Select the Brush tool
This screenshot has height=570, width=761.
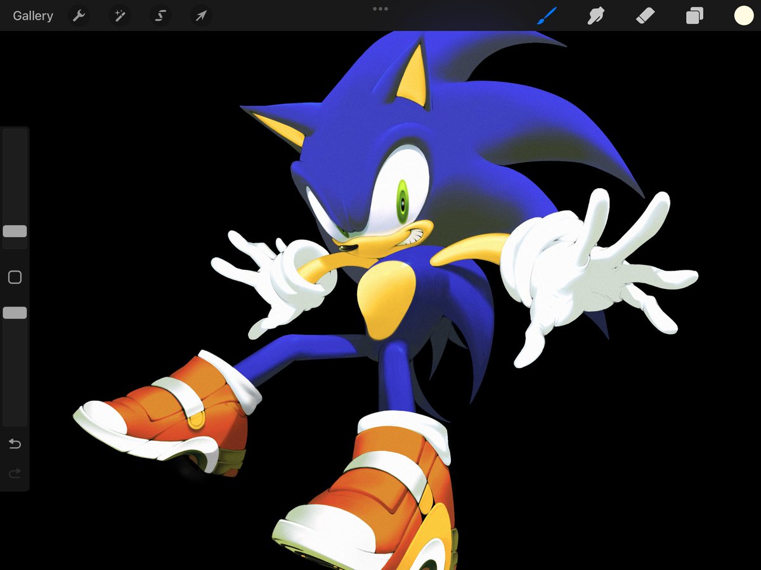pos(547,16)
